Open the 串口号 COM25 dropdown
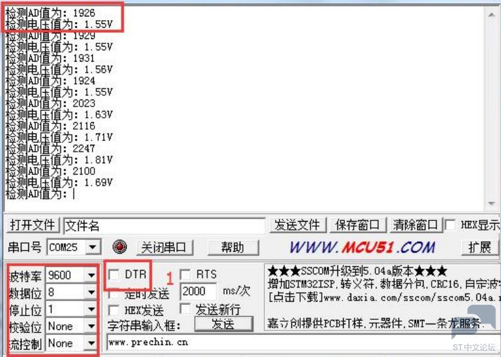This screenshot has width=501, height=357. 93,247
